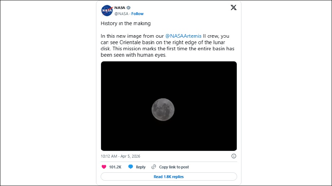Click the moon in the embedded photo
Viewport: 332px width, 186px height.
(163, 109)
